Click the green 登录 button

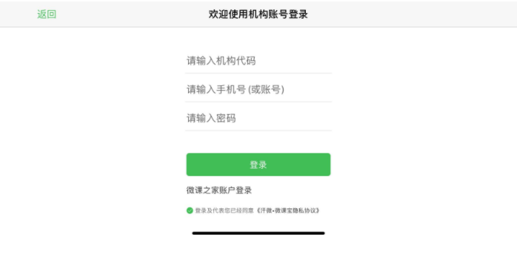click(x=258, y=164)
